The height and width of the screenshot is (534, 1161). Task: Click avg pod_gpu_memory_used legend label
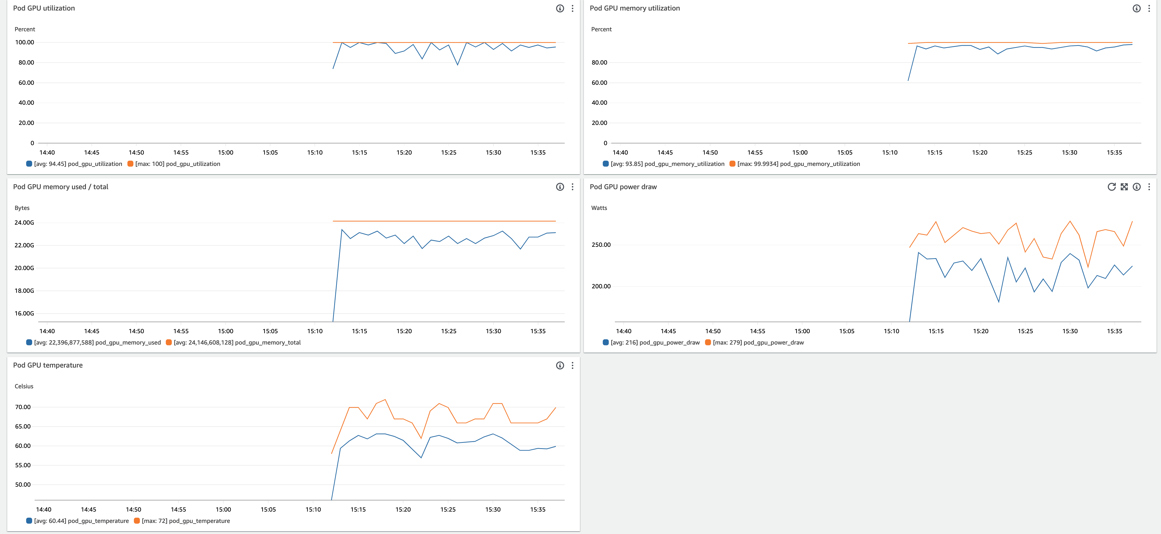[97, 343]
